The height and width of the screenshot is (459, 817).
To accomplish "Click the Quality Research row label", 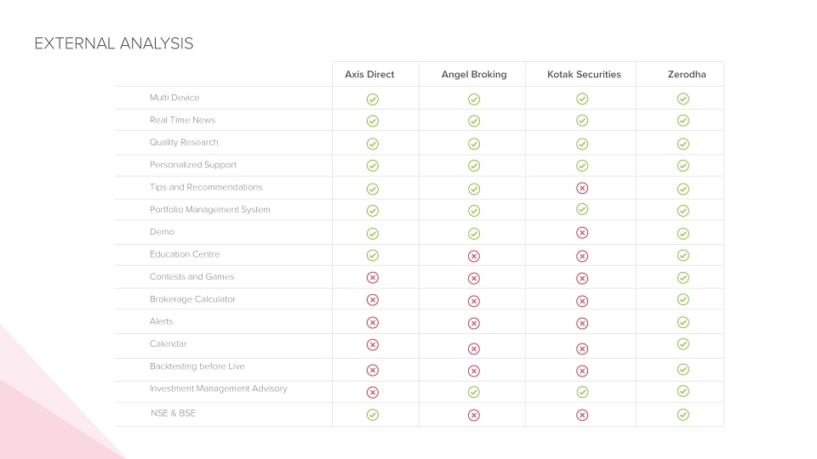I will click(184, 142).
